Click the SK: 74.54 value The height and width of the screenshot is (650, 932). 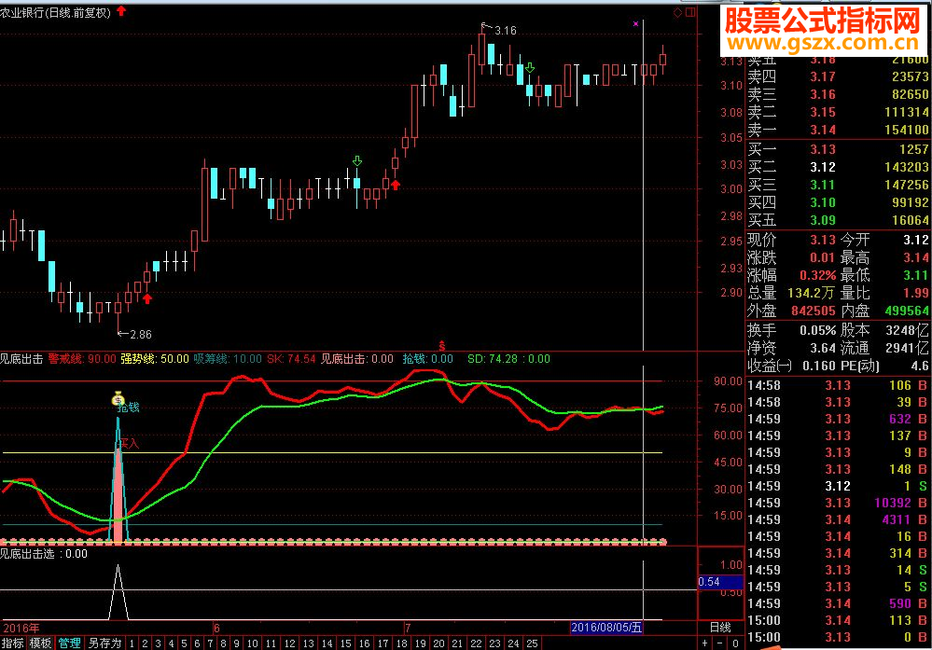pos(291,359)
